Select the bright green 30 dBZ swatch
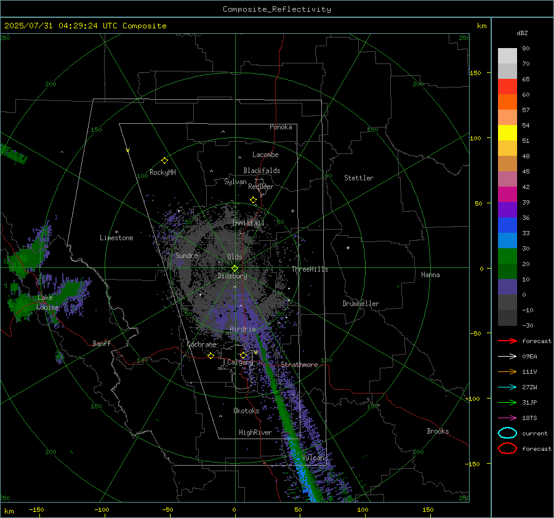The image size is (554, 518). coord(507,256)
